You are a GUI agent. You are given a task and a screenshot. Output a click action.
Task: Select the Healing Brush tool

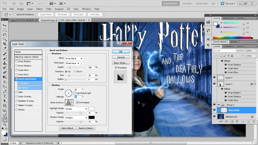click(x=4, y=54)
